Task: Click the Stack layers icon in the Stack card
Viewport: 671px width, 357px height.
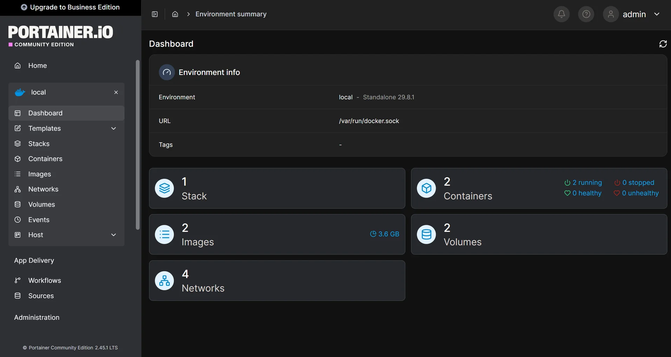Action: tap(164, 188)
